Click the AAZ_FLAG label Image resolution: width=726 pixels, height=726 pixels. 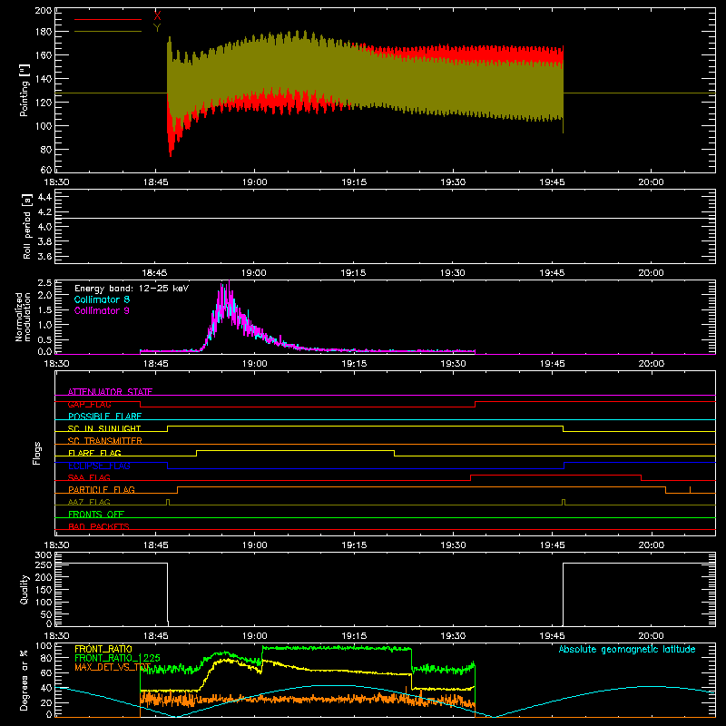(x=89, y=502)
